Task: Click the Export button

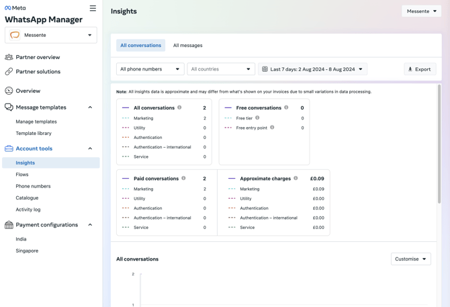Action: [x=420, y=69]
